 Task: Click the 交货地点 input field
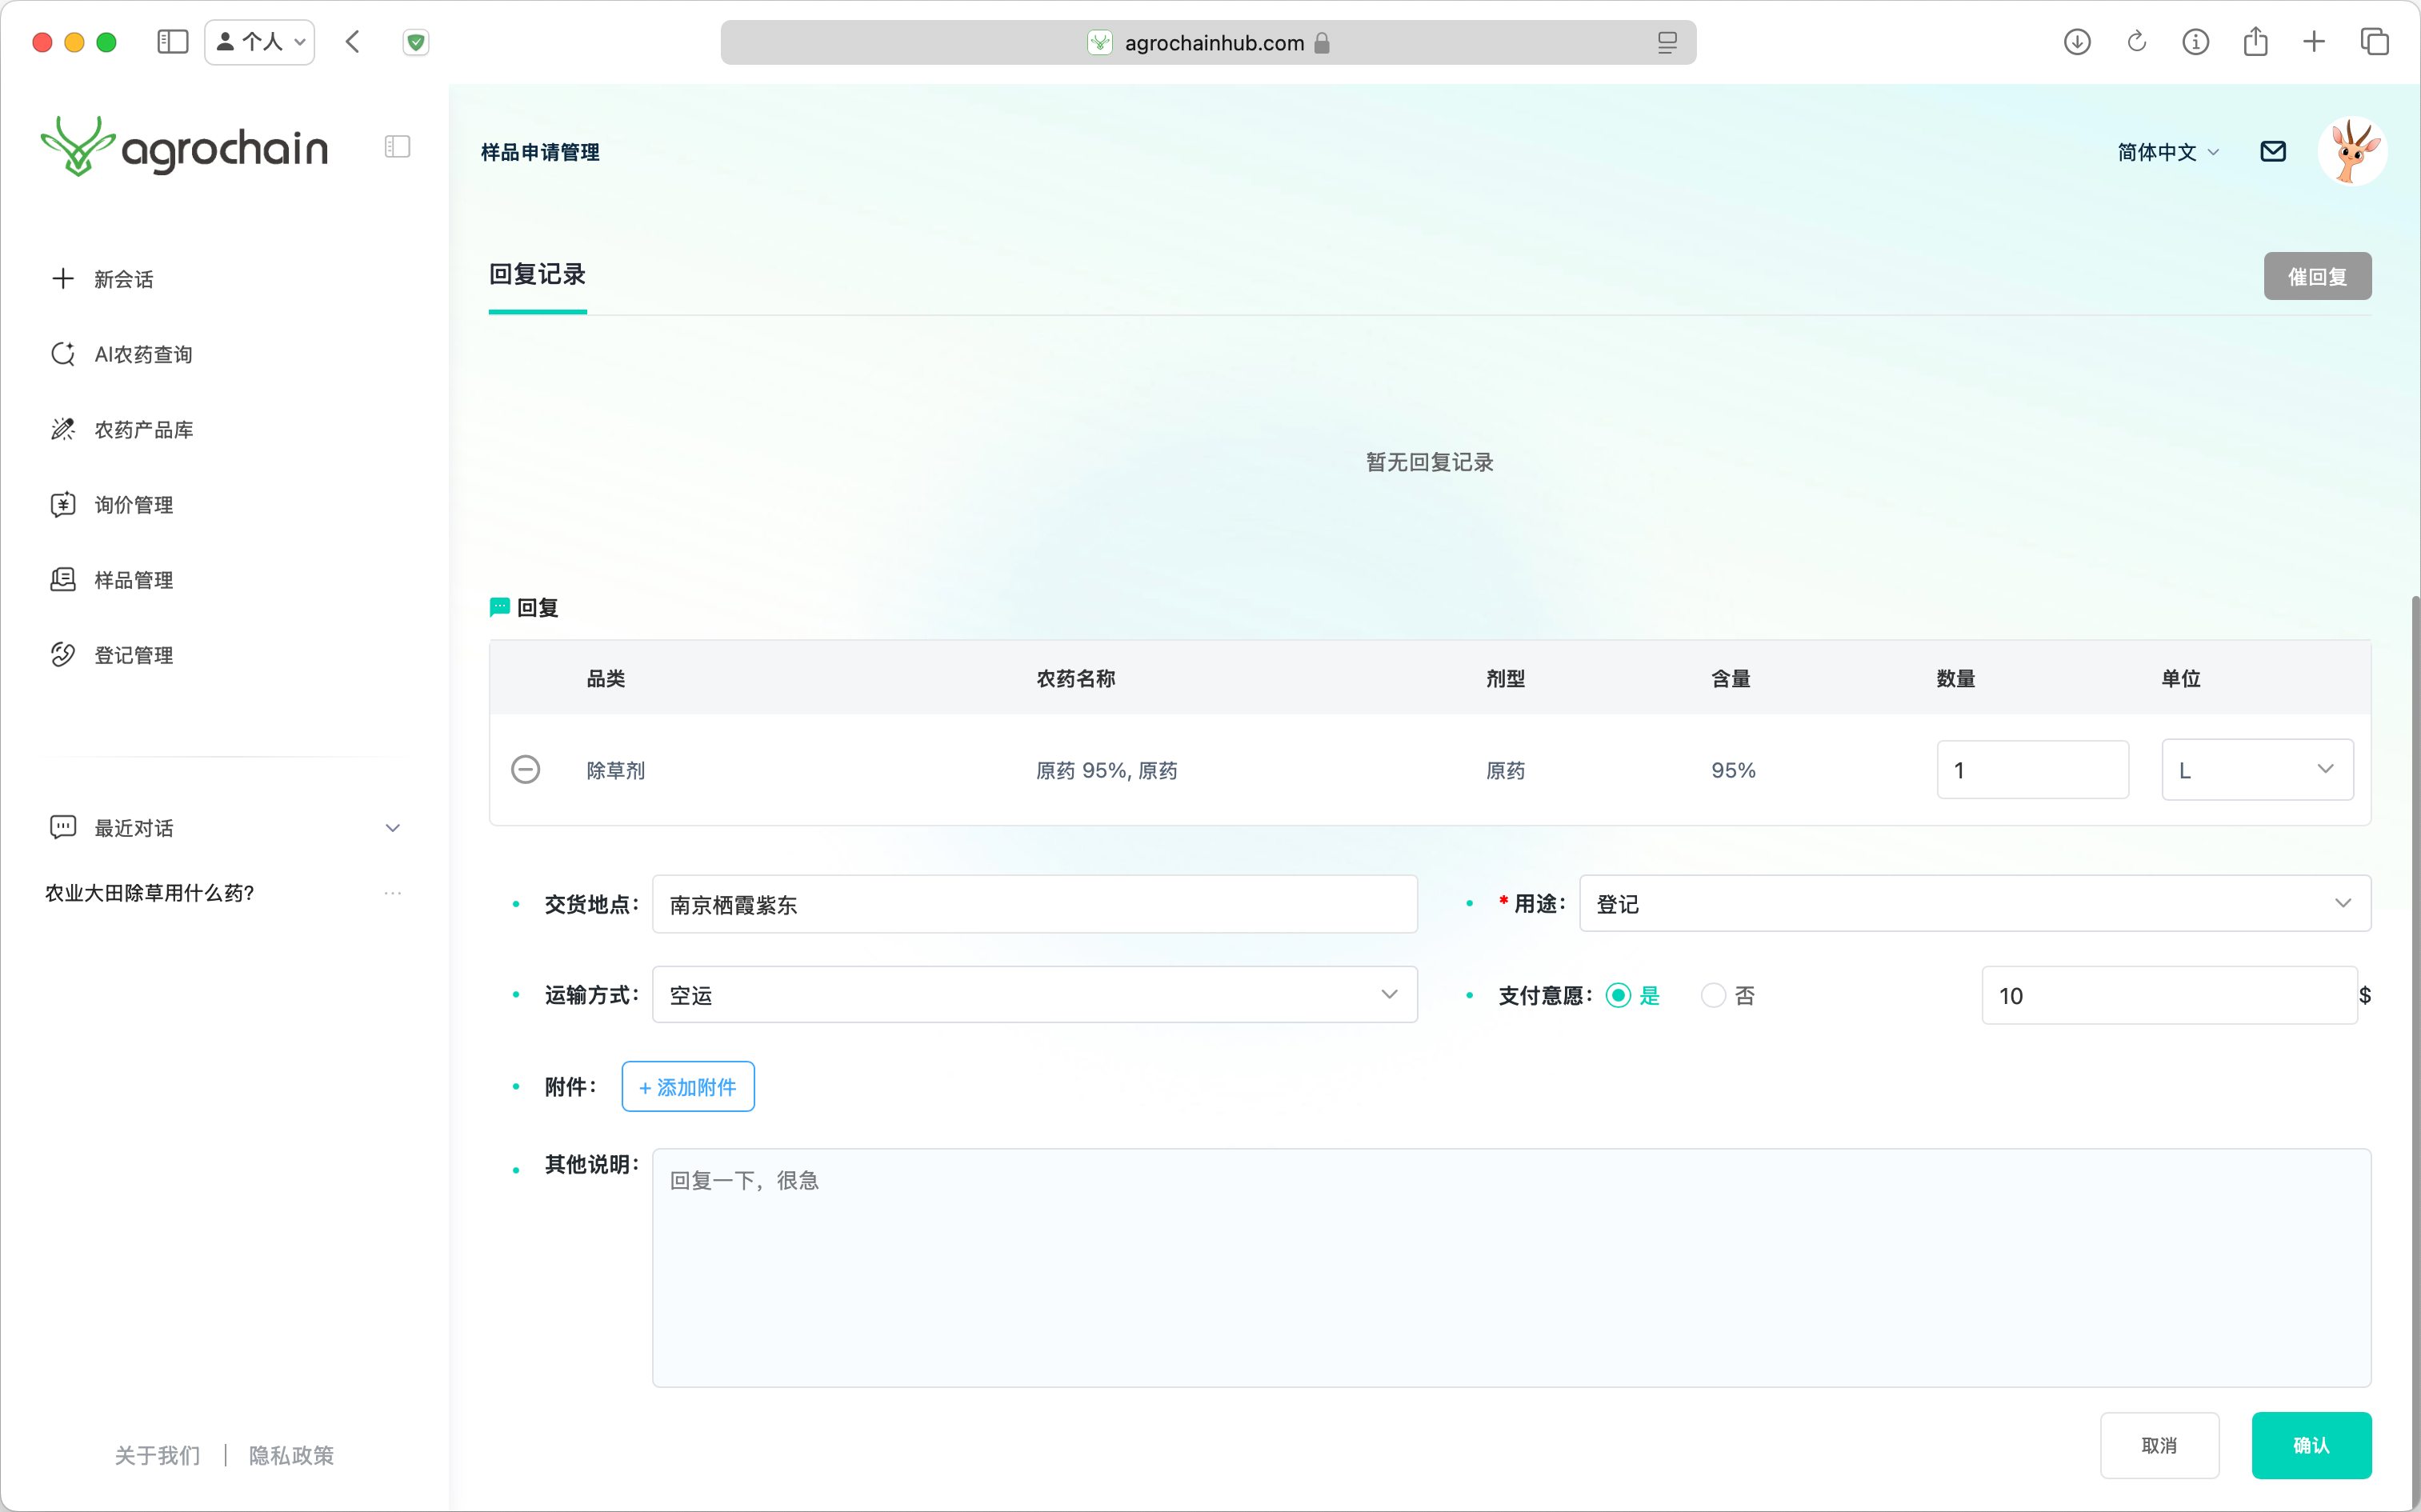click(1033, 904)
